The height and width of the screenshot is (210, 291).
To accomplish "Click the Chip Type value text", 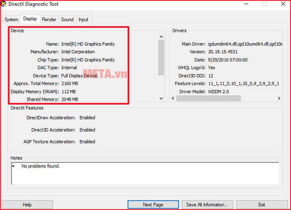I will pos(88,60).
